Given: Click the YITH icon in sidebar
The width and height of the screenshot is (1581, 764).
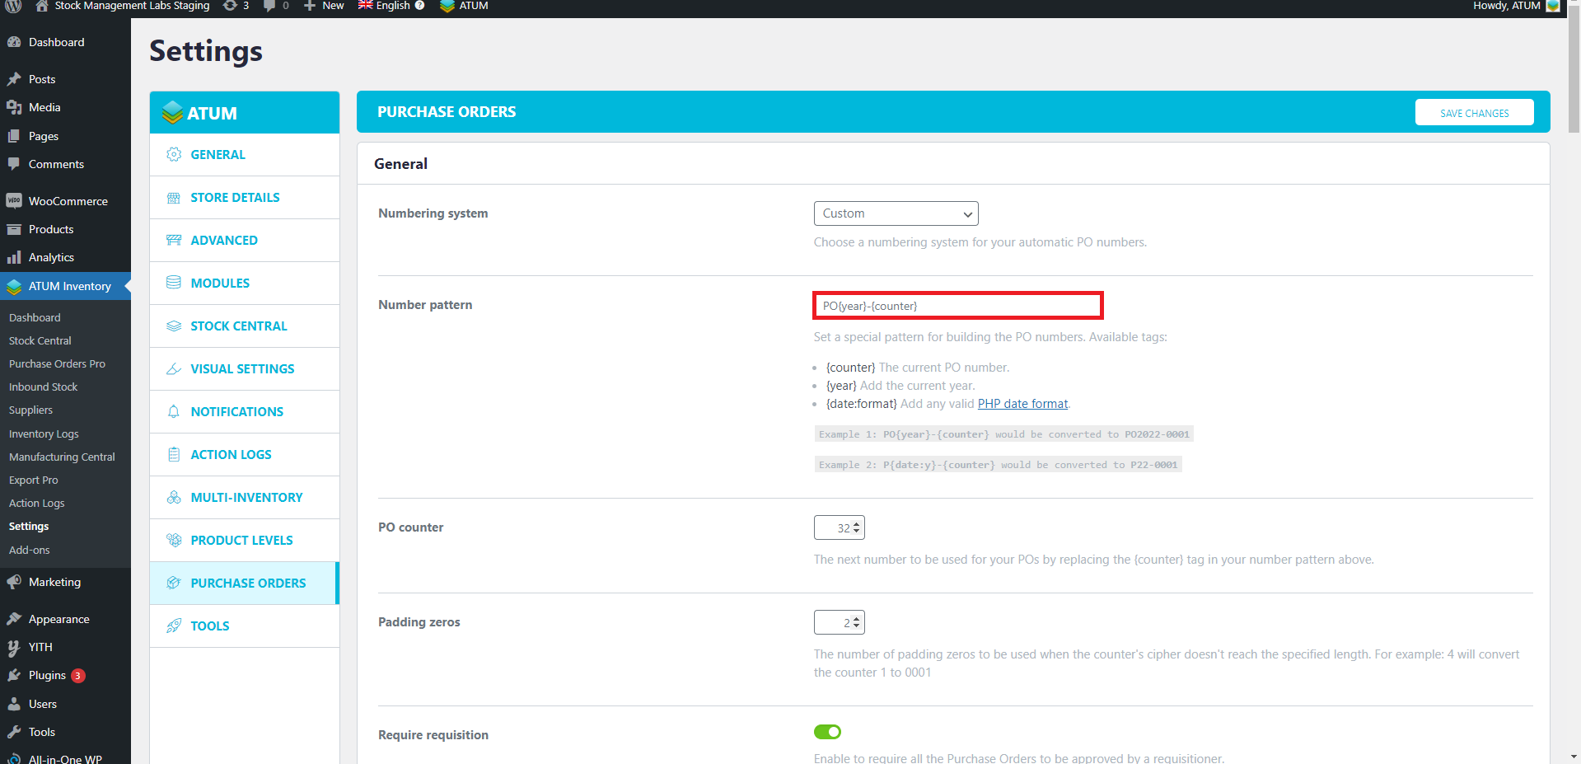Looking at the screenshot, I should (14, 647).
